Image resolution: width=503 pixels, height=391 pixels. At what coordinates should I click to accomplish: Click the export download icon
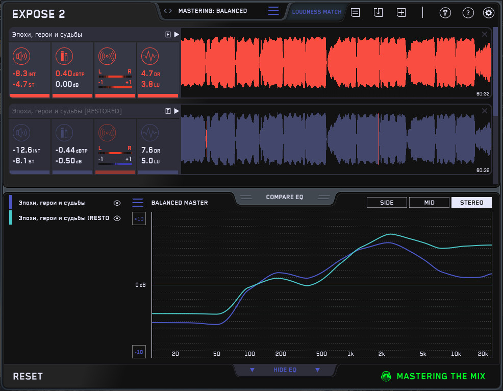[x=378, y=13]
